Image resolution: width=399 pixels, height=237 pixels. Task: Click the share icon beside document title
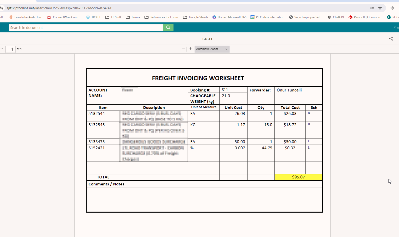pos(391,39)
